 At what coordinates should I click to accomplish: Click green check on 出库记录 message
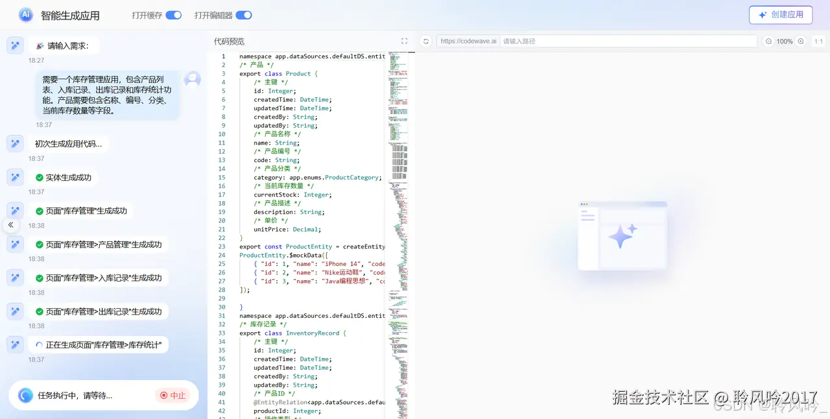coord(40,311)
